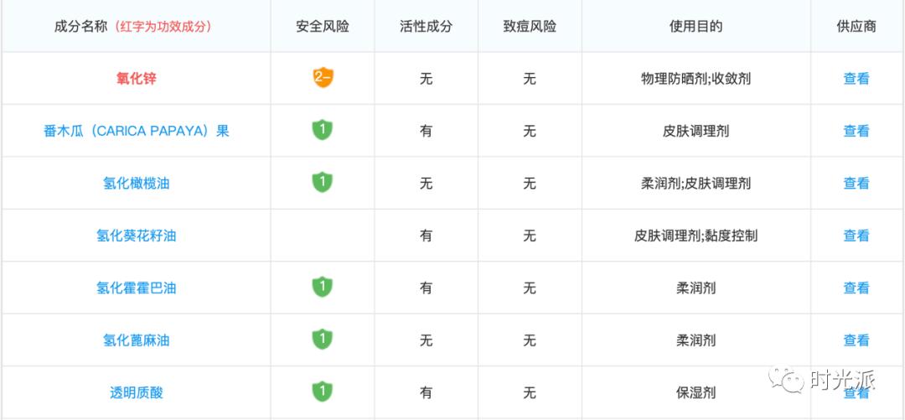Click green shield icon in 番木瓜 row
This screenshot has width=905, height=420.
[323, 130]
